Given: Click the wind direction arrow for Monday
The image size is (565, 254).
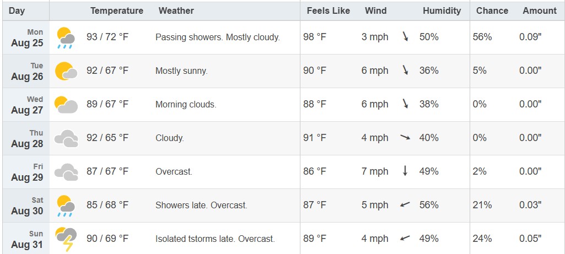Looking at the screenshot, I should [405, 37].
